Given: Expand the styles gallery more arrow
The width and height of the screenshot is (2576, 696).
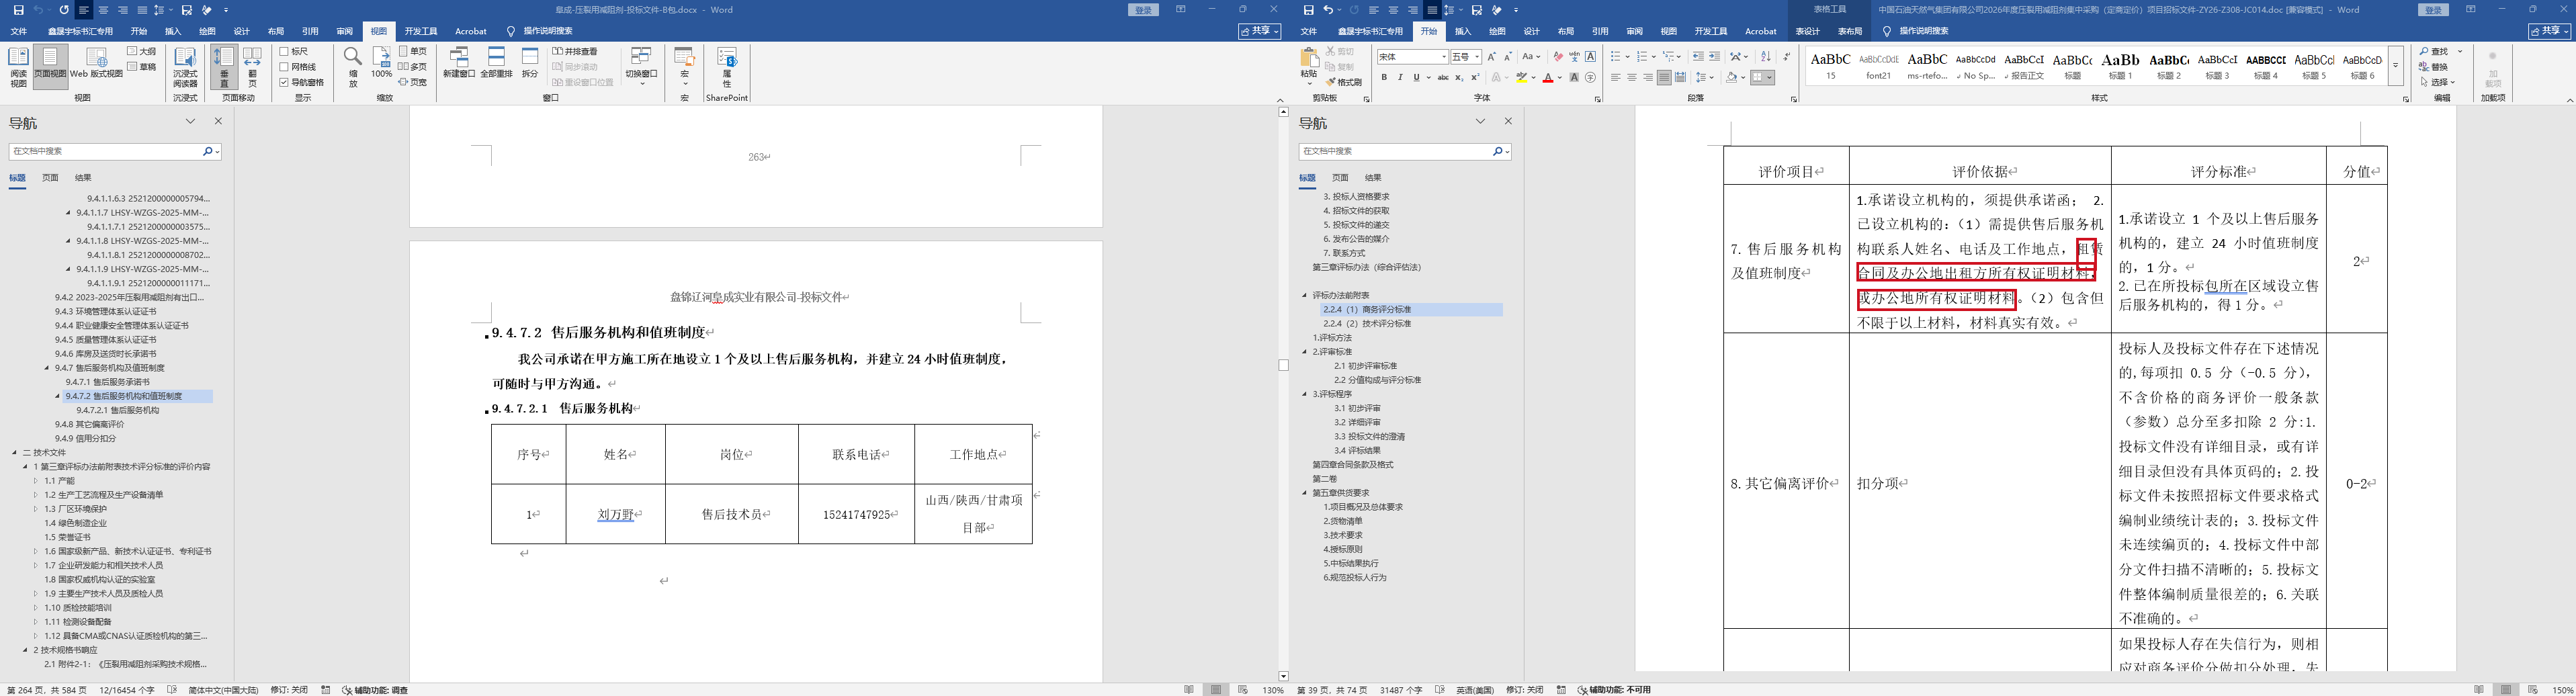Looking at the screenshot, I should (2395, 65).
